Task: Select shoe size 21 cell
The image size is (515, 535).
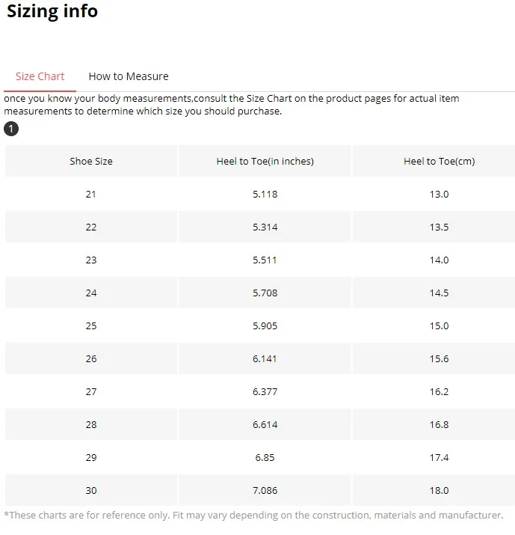Action: coord(91,194)
